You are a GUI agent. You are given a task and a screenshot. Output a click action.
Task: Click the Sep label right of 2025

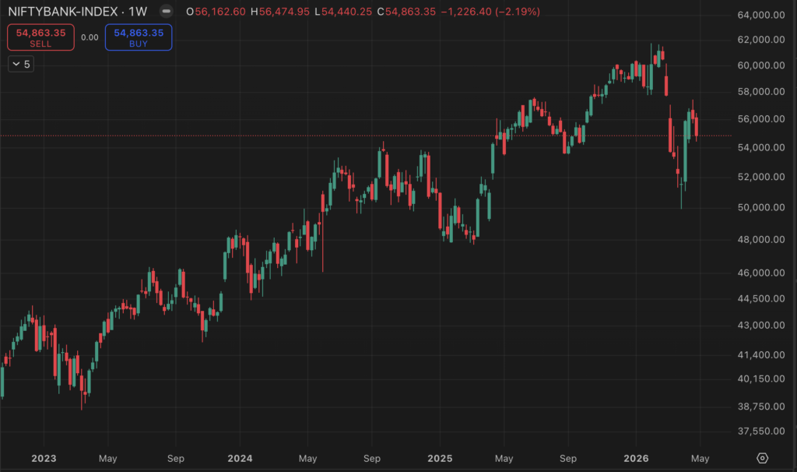pos(567,458)
